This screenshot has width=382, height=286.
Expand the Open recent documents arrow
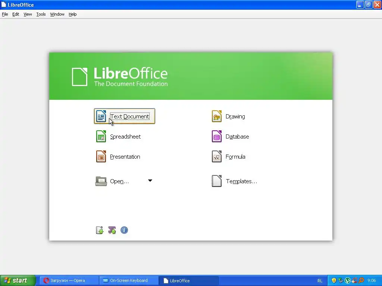point(150,181)
